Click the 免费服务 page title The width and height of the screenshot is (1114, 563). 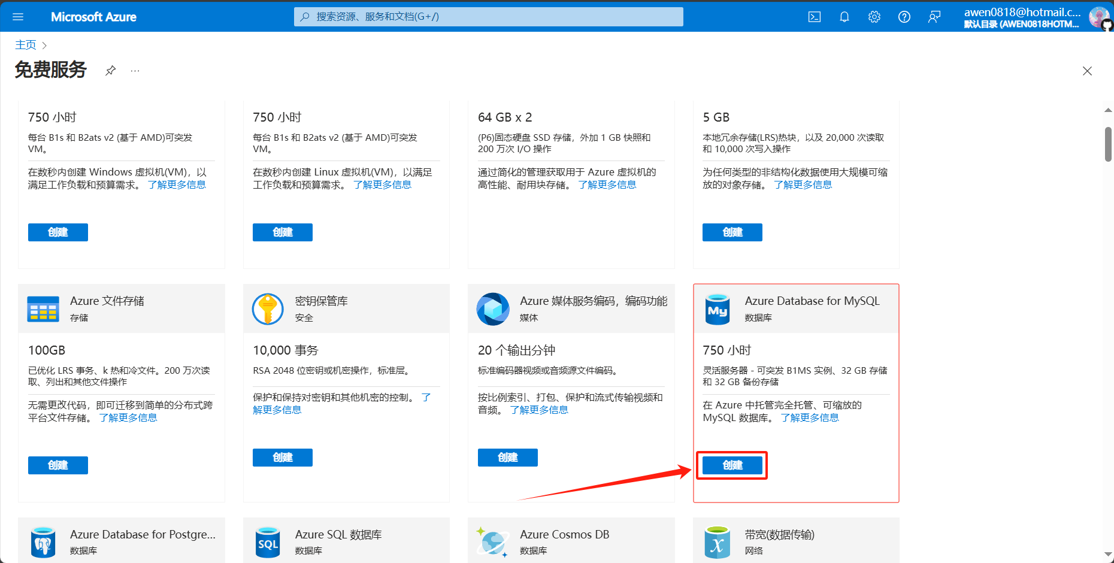tap(51, 70)
